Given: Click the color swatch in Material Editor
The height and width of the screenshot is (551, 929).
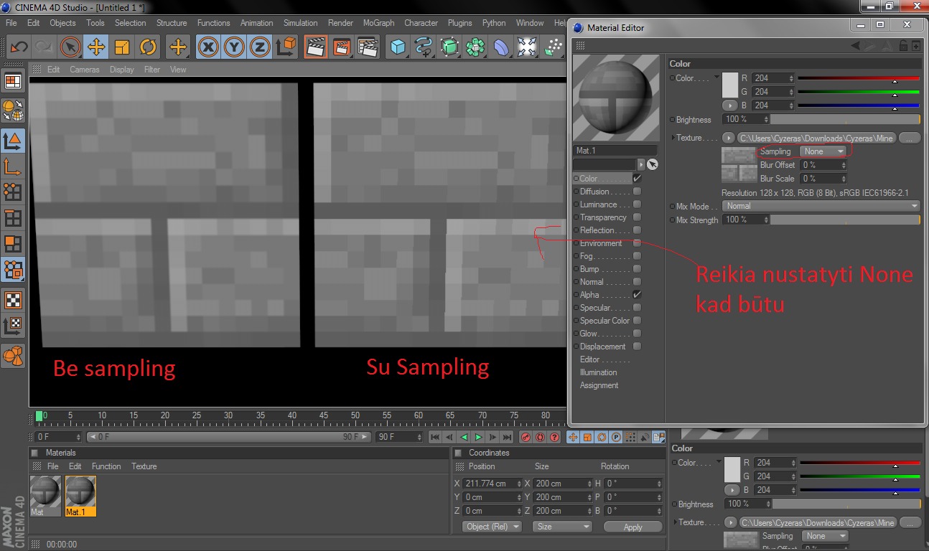Looking at the screenshot, I should pos(730,85).
